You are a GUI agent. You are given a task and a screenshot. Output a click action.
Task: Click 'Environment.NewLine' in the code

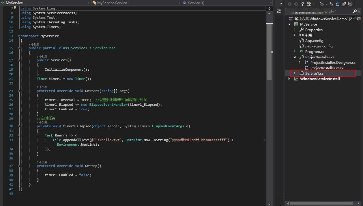click(x=77, y=145)
